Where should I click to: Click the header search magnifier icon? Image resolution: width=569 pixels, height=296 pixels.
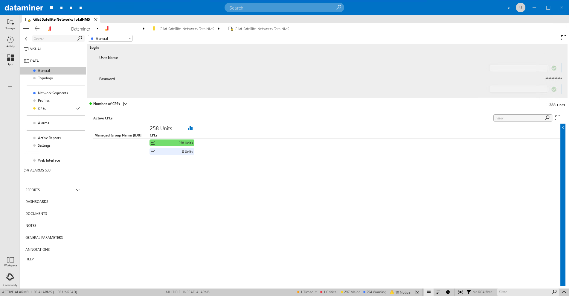(x=339, y=7)
